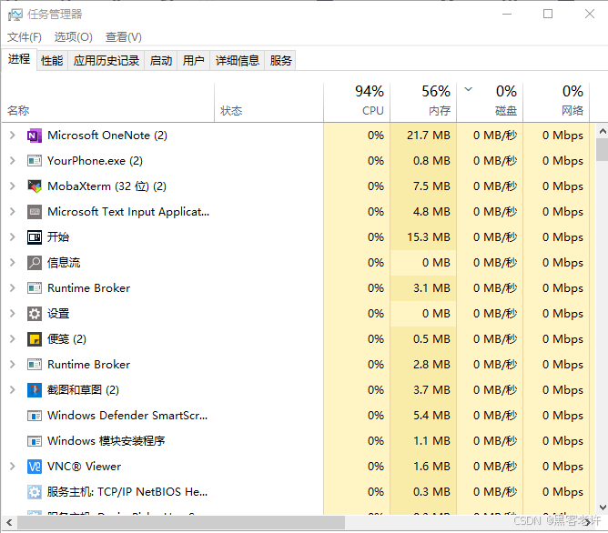The width and height of the screenshot is (608, 533).
Task: Click the horizontal scrollbar thumb
Action: click(x=181, y=523)
